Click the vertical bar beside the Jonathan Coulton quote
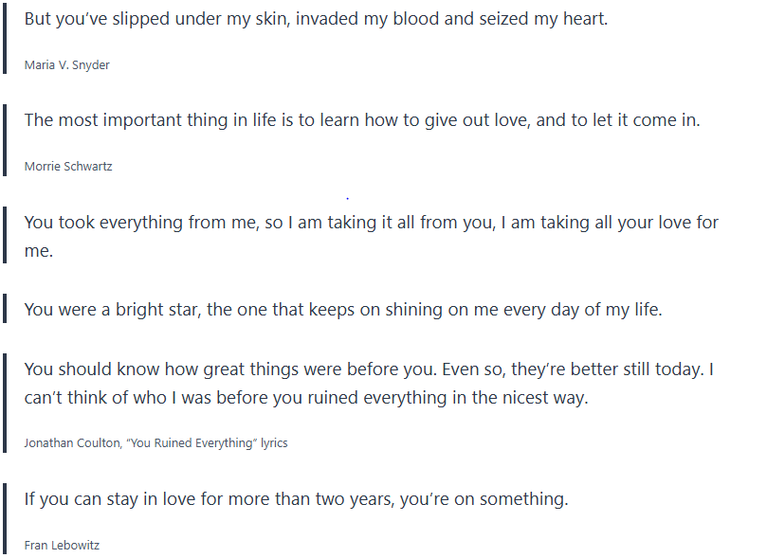 coord(6,403)
